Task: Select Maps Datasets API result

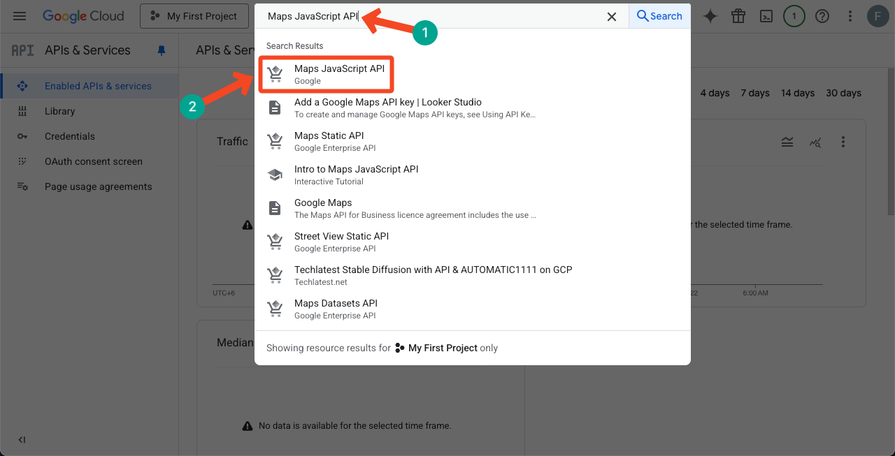Action: (473, 309)
